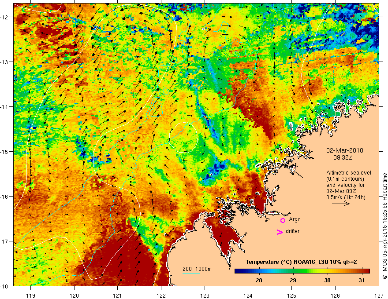Click latitude axis label -13
The image size is (388, 299).
[x=5, y=62]
